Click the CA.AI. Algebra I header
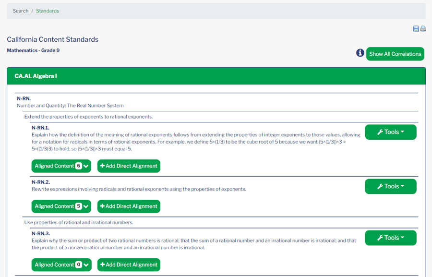 [216, 76]
